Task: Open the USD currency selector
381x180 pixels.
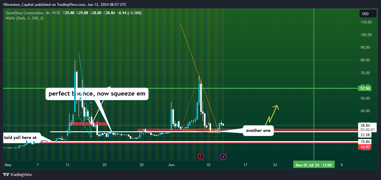Action: 368,14
